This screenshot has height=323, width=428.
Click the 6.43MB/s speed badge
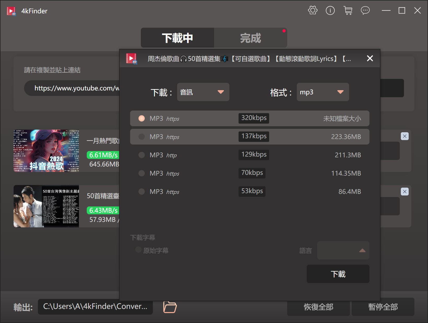[x=103, y=210]
